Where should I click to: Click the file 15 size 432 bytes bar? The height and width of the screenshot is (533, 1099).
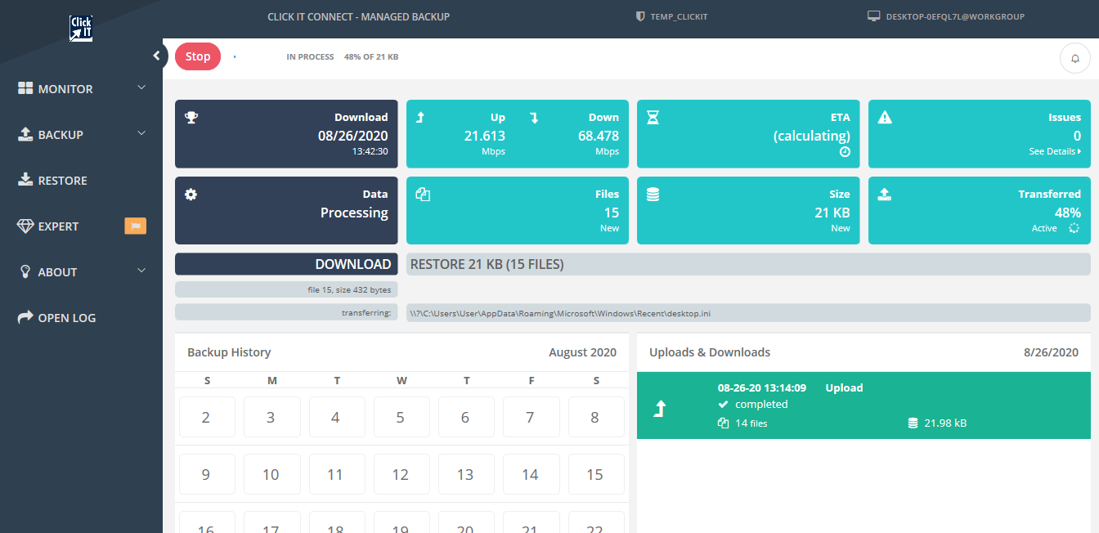[286, 289]
